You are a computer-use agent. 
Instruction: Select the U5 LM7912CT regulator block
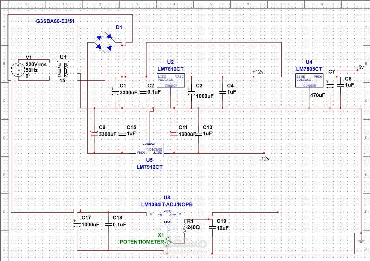click(150, 150)
